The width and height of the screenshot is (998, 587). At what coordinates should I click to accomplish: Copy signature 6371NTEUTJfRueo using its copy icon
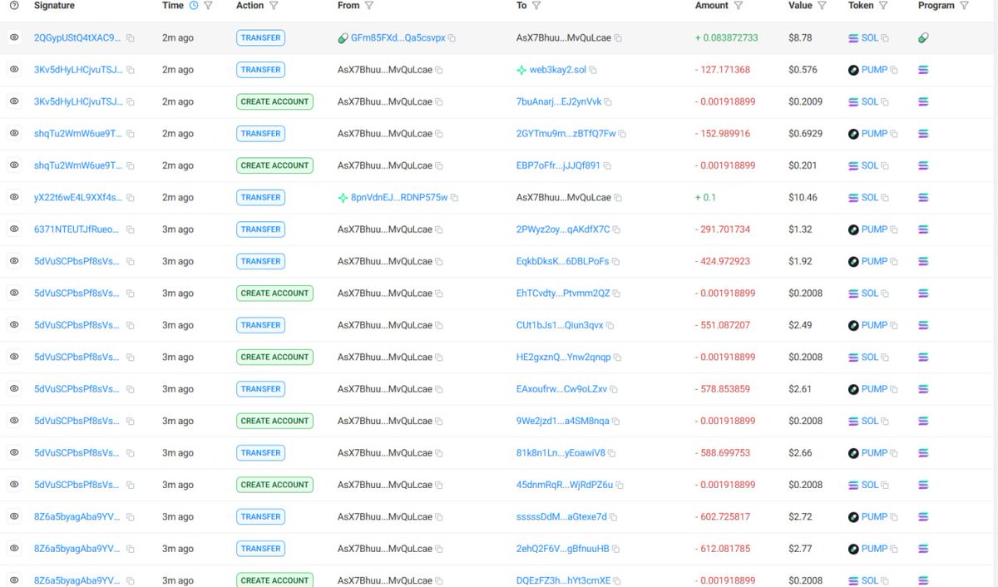coord(131,229)
